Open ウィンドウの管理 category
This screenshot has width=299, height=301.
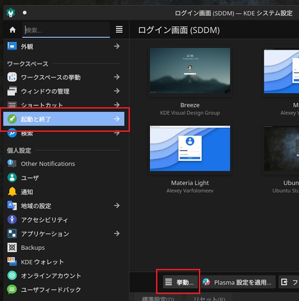[x=64, y=91]
